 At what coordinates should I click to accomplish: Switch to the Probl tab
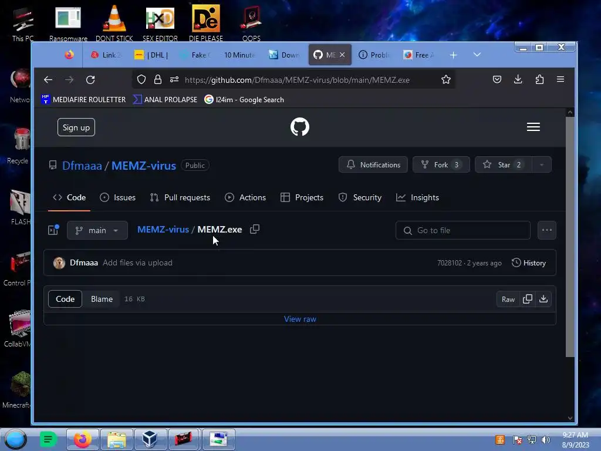coord(374,55)
